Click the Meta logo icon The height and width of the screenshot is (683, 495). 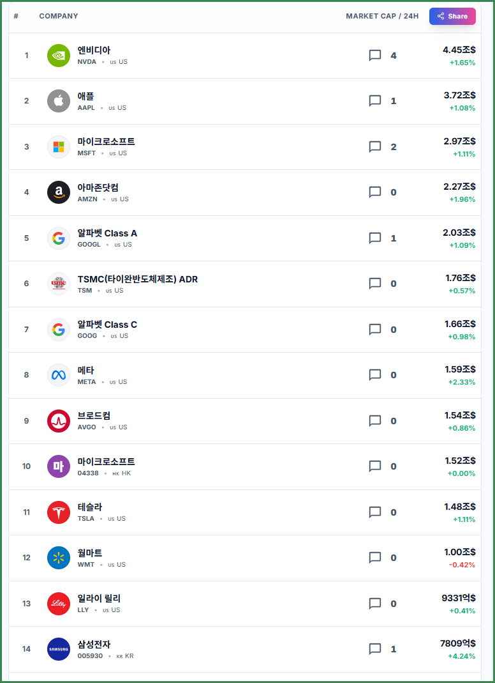tap(59, 375)
